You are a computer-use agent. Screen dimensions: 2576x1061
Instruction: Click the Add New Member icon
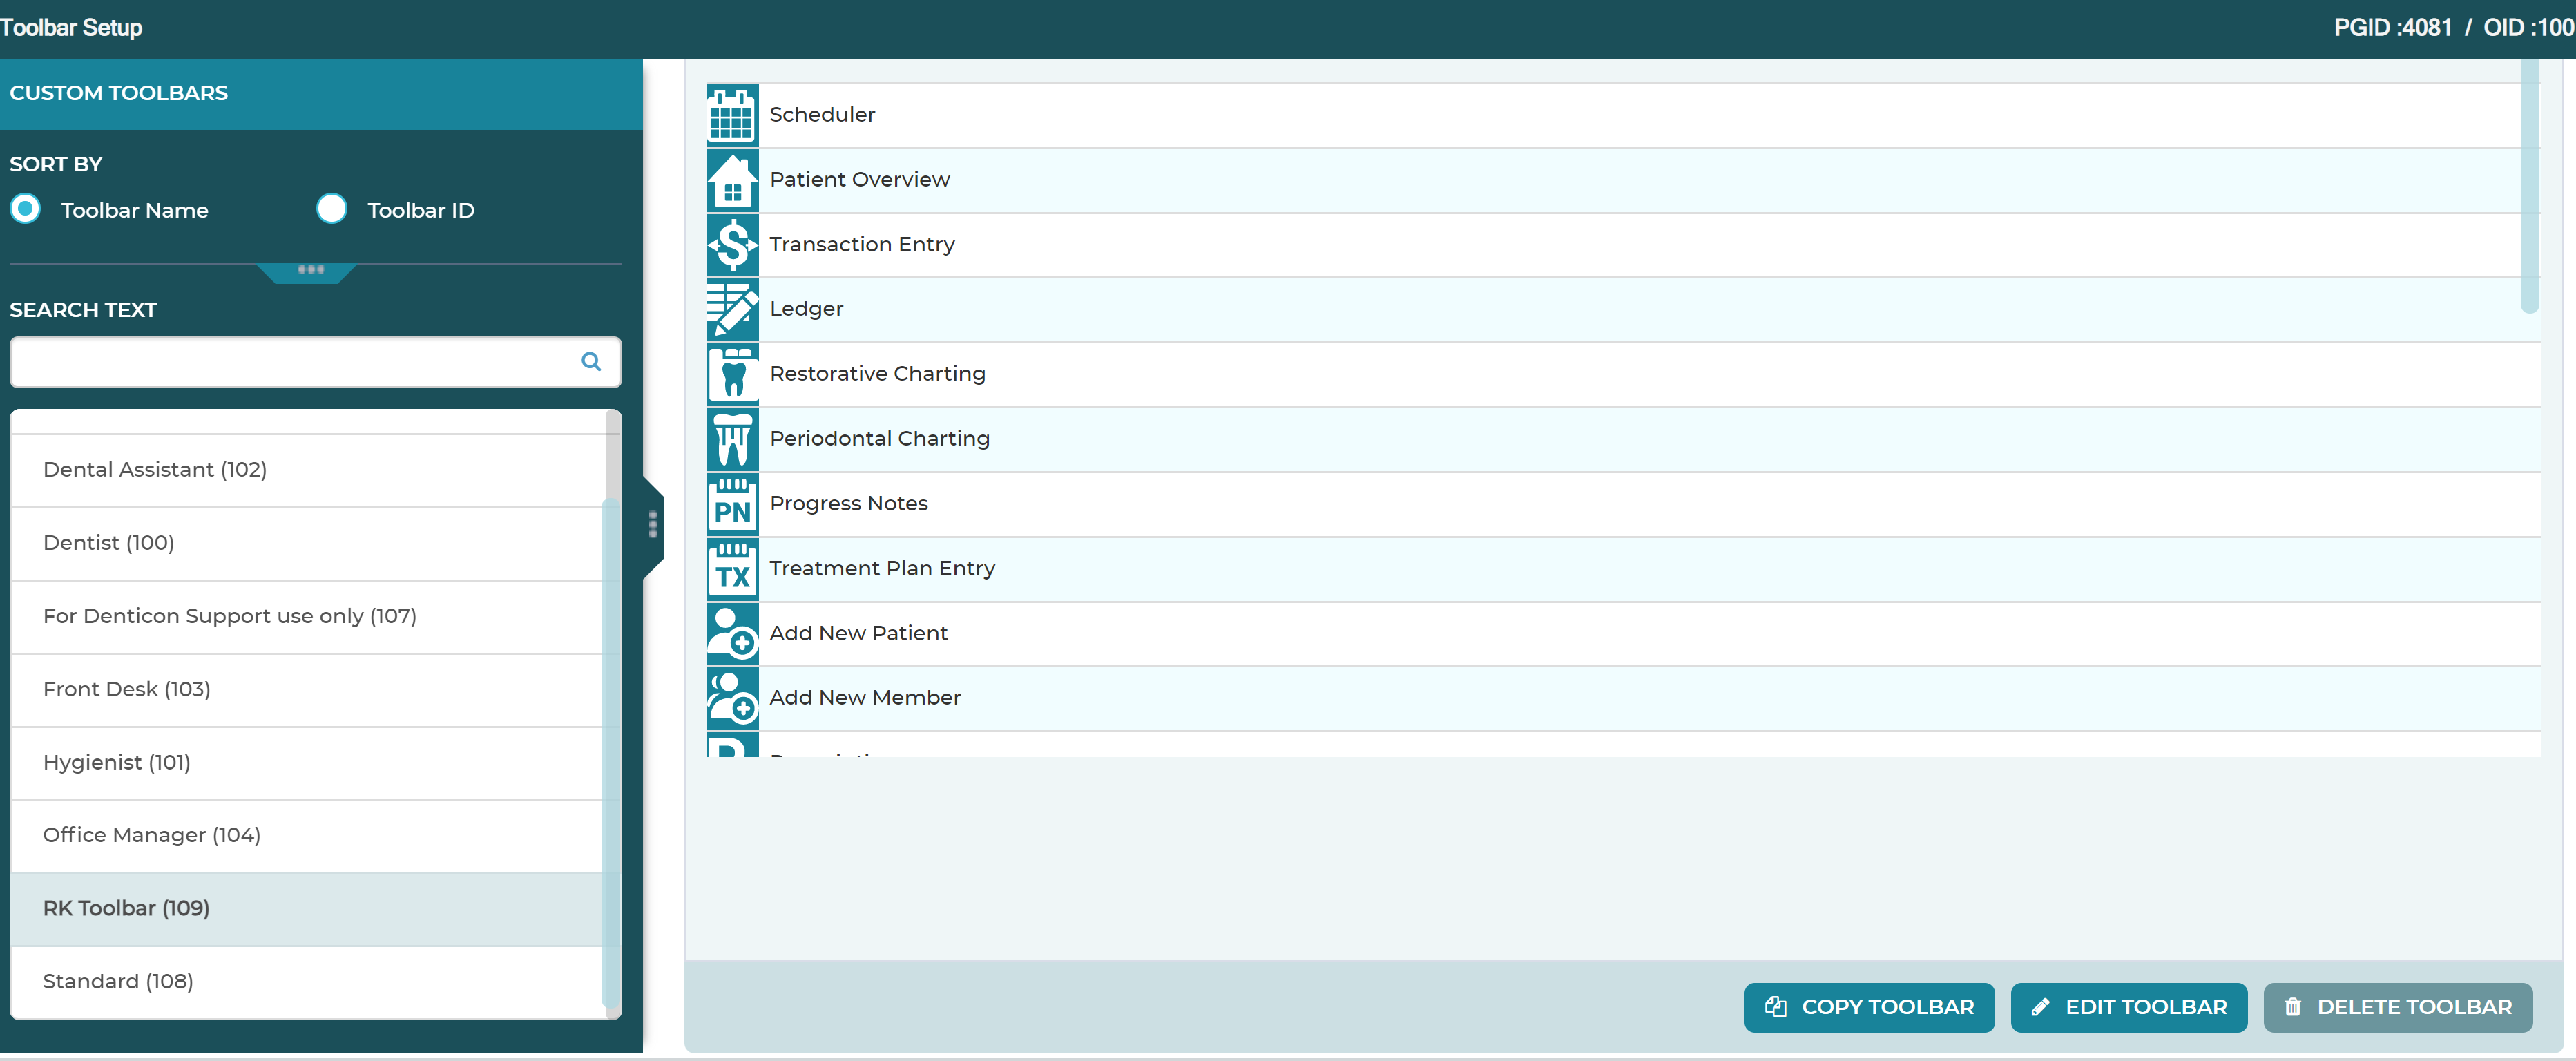[732, 699]
